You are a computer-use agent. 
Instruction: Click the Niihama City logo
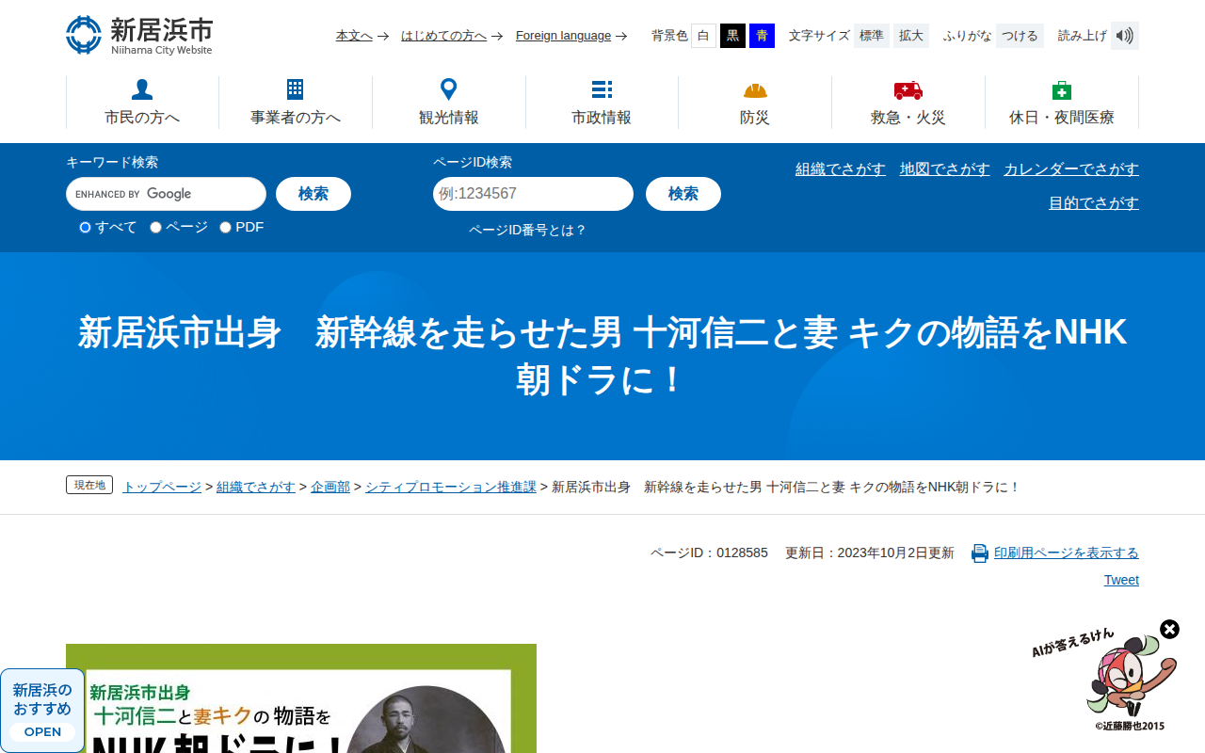click(x=139, y=35)
